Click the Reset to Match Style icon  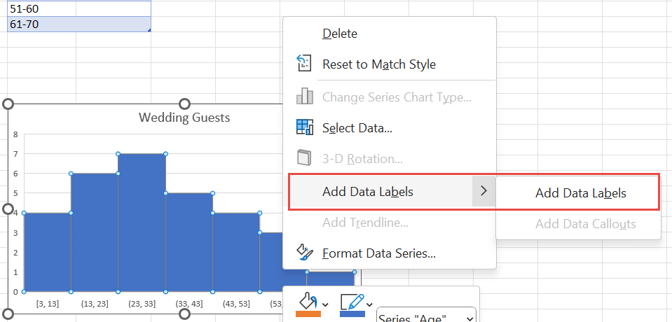[x=304, y=63]
